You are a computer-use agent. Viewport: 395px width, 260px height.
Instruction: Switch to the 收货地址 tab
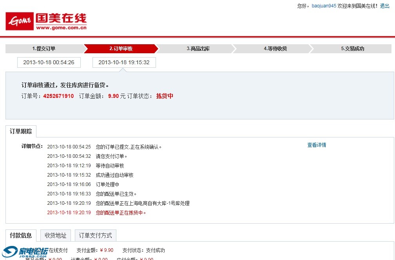(56, 236)
